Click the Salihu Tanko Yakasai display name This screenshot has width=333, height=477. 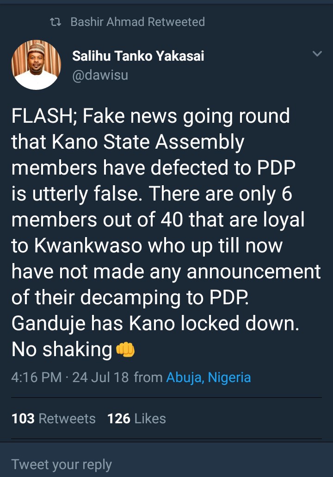(x=138, y=56)
